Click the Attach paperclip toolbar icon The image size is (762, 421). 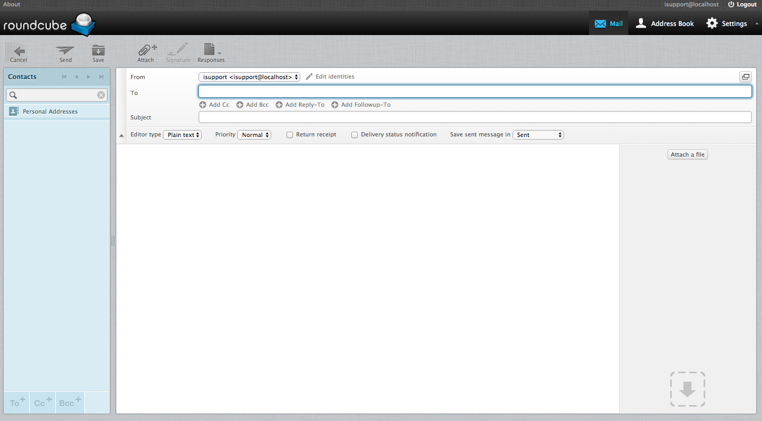tap(145, 51)
